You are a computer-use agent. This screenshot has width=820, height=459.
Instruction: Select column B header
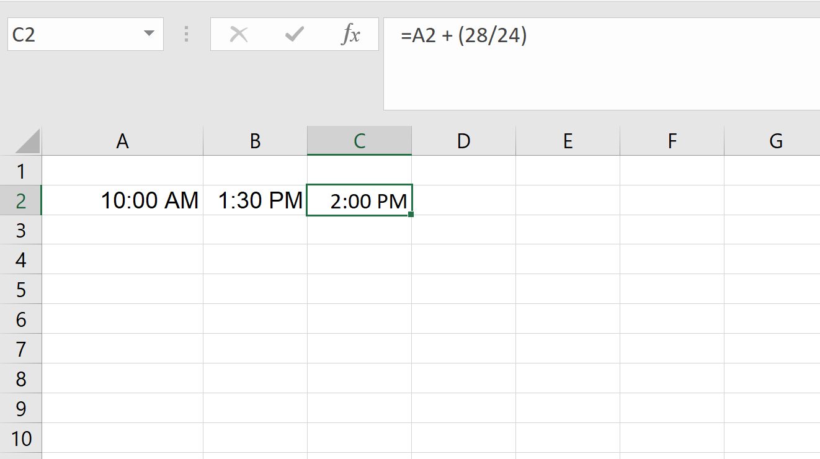pos(255,141)
